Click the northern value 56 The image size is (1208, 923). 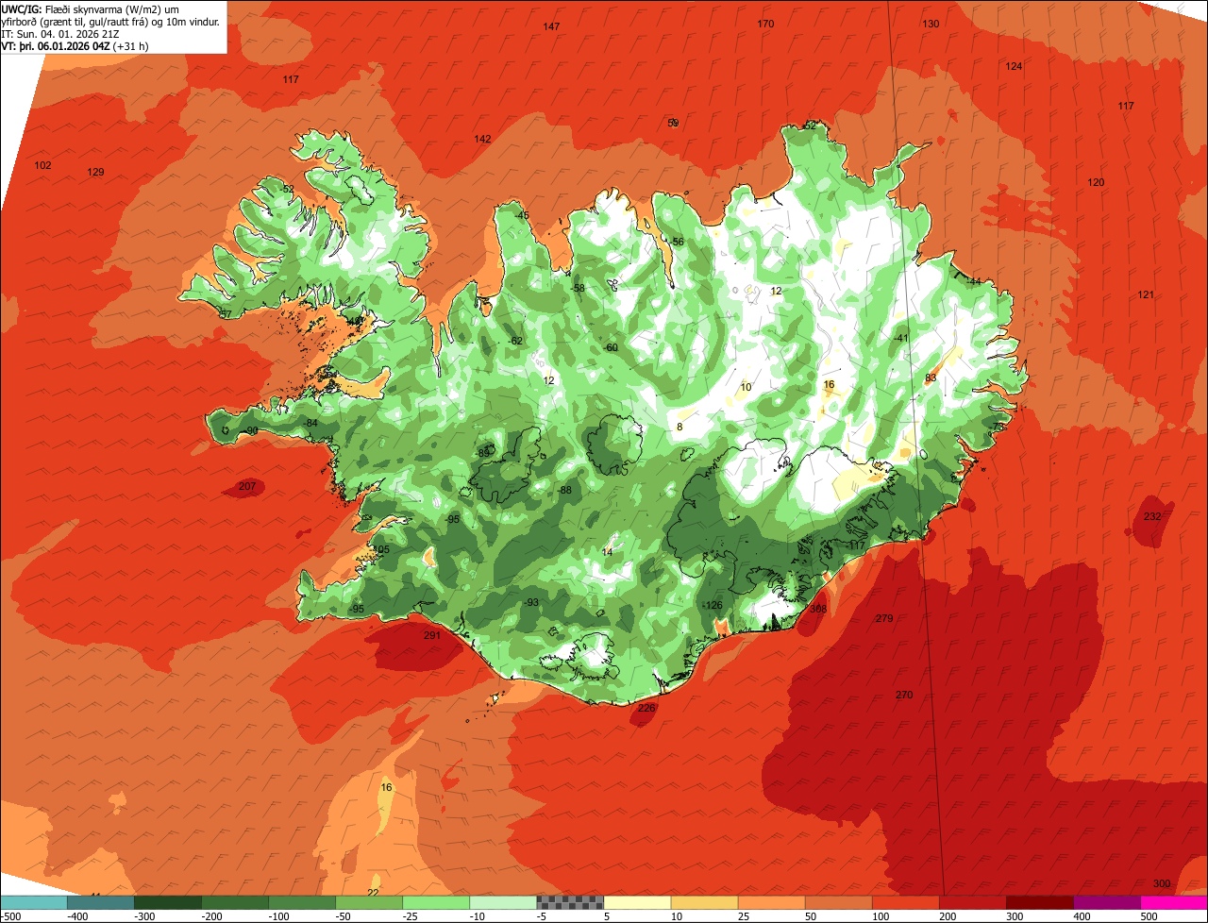point(678,242)
